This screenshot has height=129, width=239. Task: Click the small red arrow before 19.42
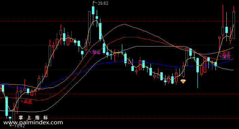pos(12,126)
